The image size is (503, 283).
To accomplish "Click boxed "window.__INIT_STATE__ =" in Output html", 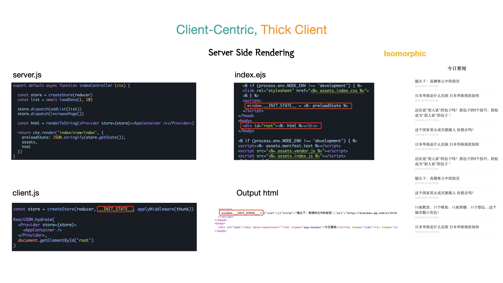I will click(x=241, y=213).
